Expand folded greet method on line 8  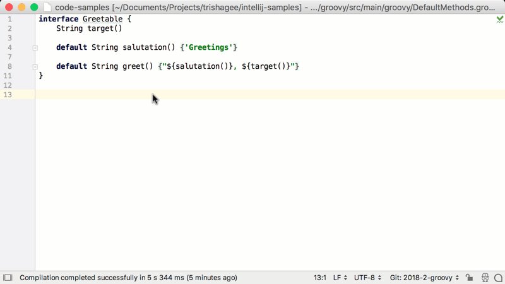tap(35, 67)
